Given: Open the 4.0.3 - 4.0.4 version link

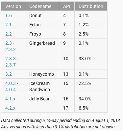Looking at the screenshot, I should click(12, 87).
